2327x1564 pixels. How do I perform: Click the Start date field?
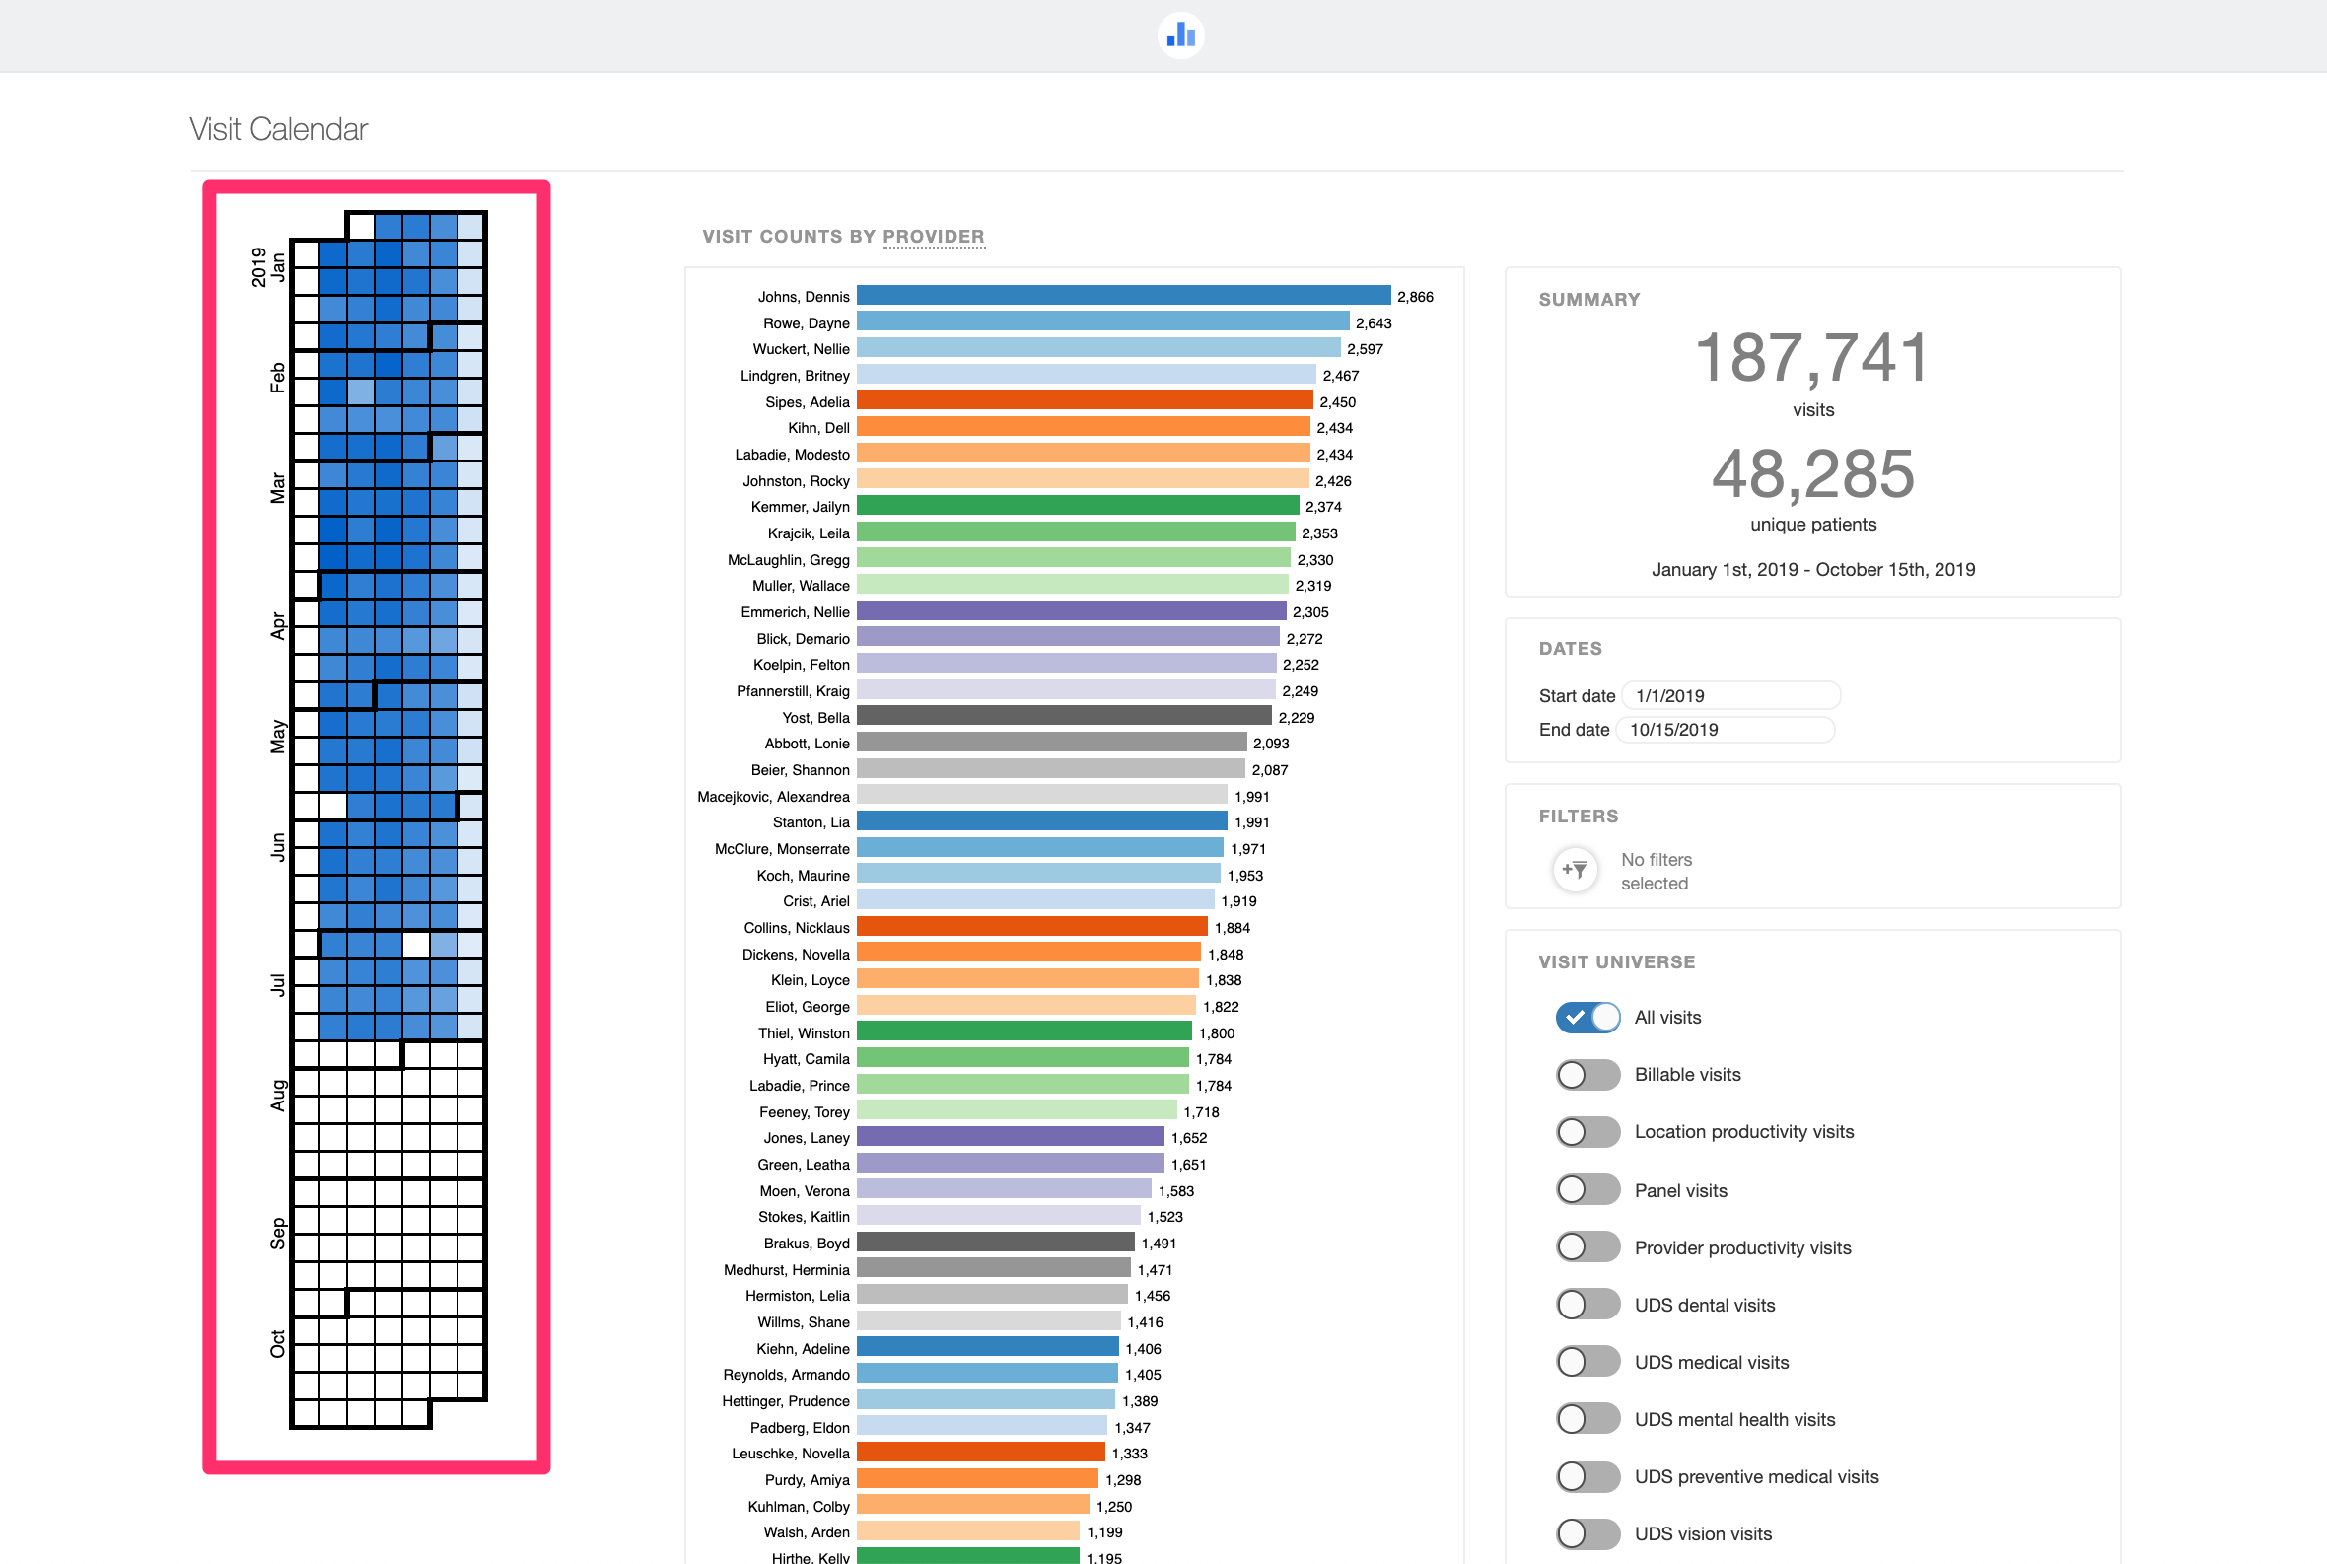pyautogui.click(x=1730, y=695)
